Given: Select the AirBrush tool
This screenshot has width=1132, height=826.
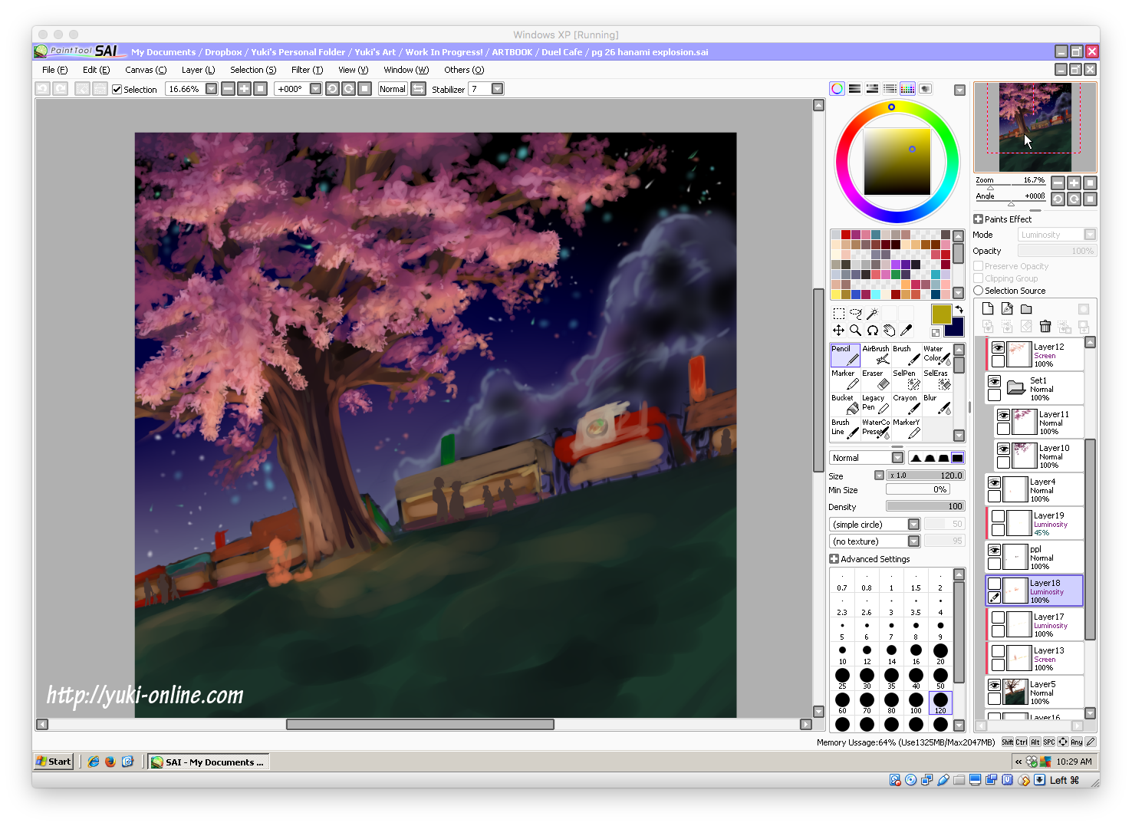Looking at the screenshot, I should [876, 355].
